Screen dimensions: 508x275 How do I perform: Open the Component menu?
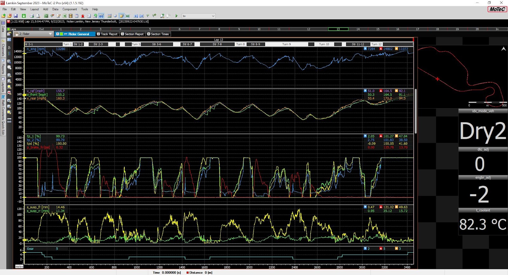70,9
